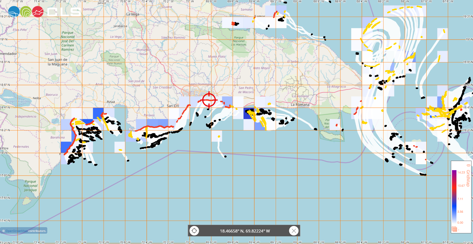The image size is (473, 244).
Task: Click the GridMap color gradient bar
Action: [454, 196]
